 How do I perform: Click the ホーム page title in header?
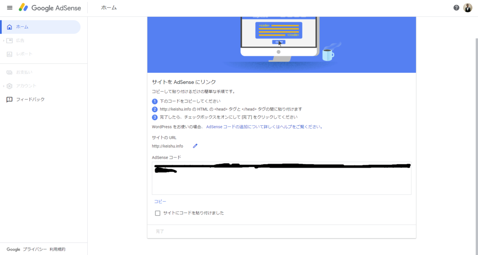click(109, 8)
